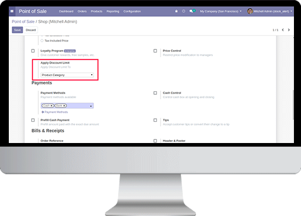Enable the Tips checkbox

155,120
